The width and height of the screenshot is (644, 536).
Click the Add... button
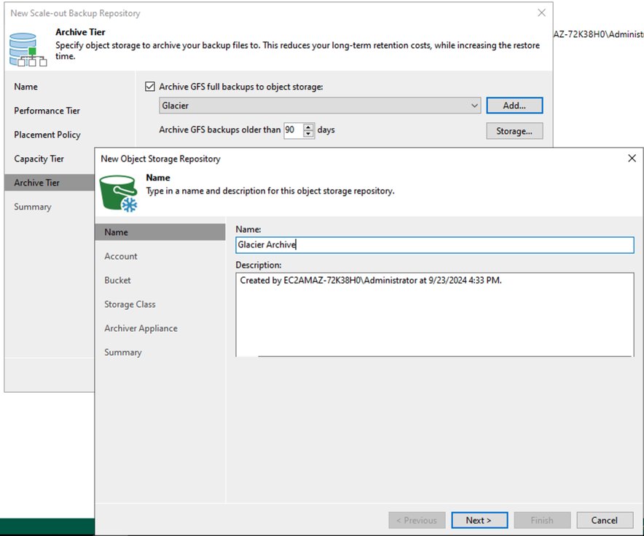point(514,105)
